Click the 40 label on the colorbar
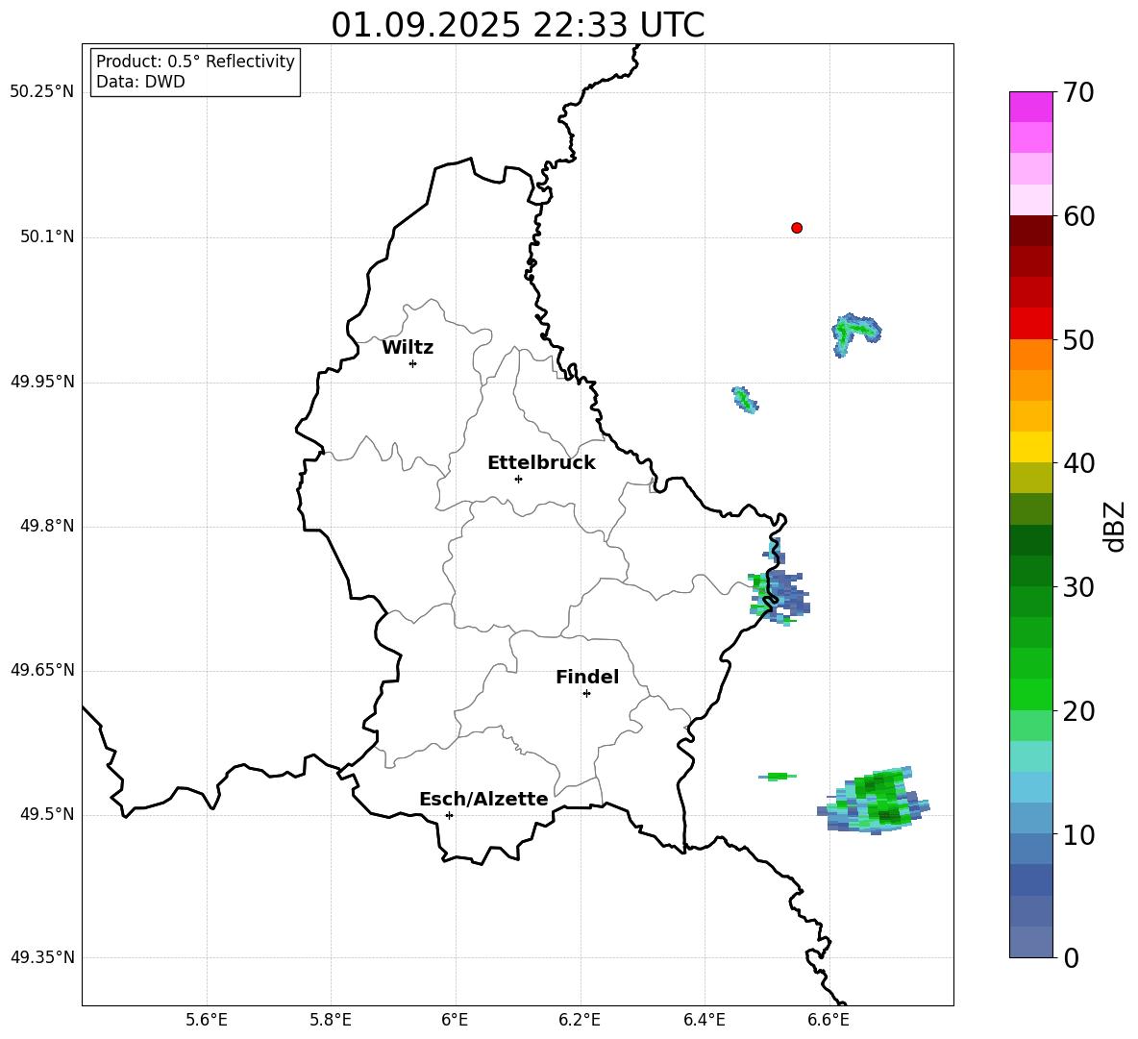This screenshot has width=1138, height=1039. point(1077,463)
